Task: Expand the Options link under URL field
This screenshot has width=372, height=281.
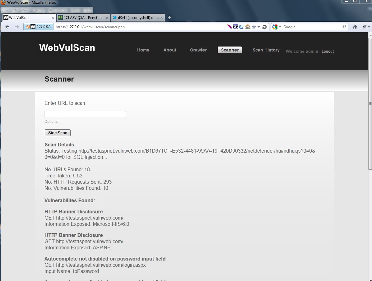Action: [x=51, y=121]
